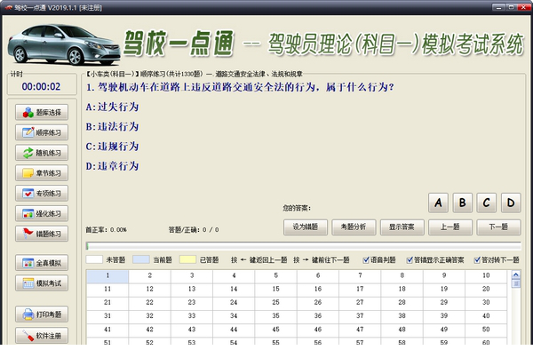Jump to question 13 in grid
Screen dimensions: 533x358
coord(192,290)
